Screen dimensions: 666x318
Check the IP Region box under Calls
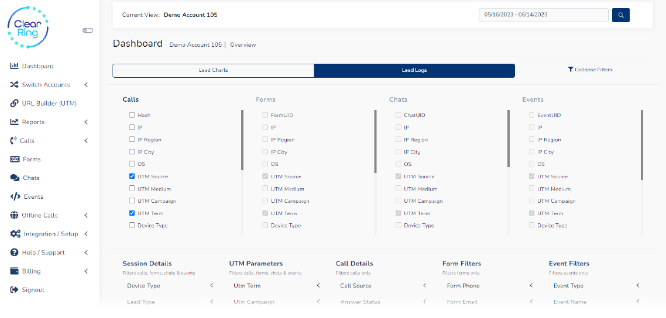[132, 140]
